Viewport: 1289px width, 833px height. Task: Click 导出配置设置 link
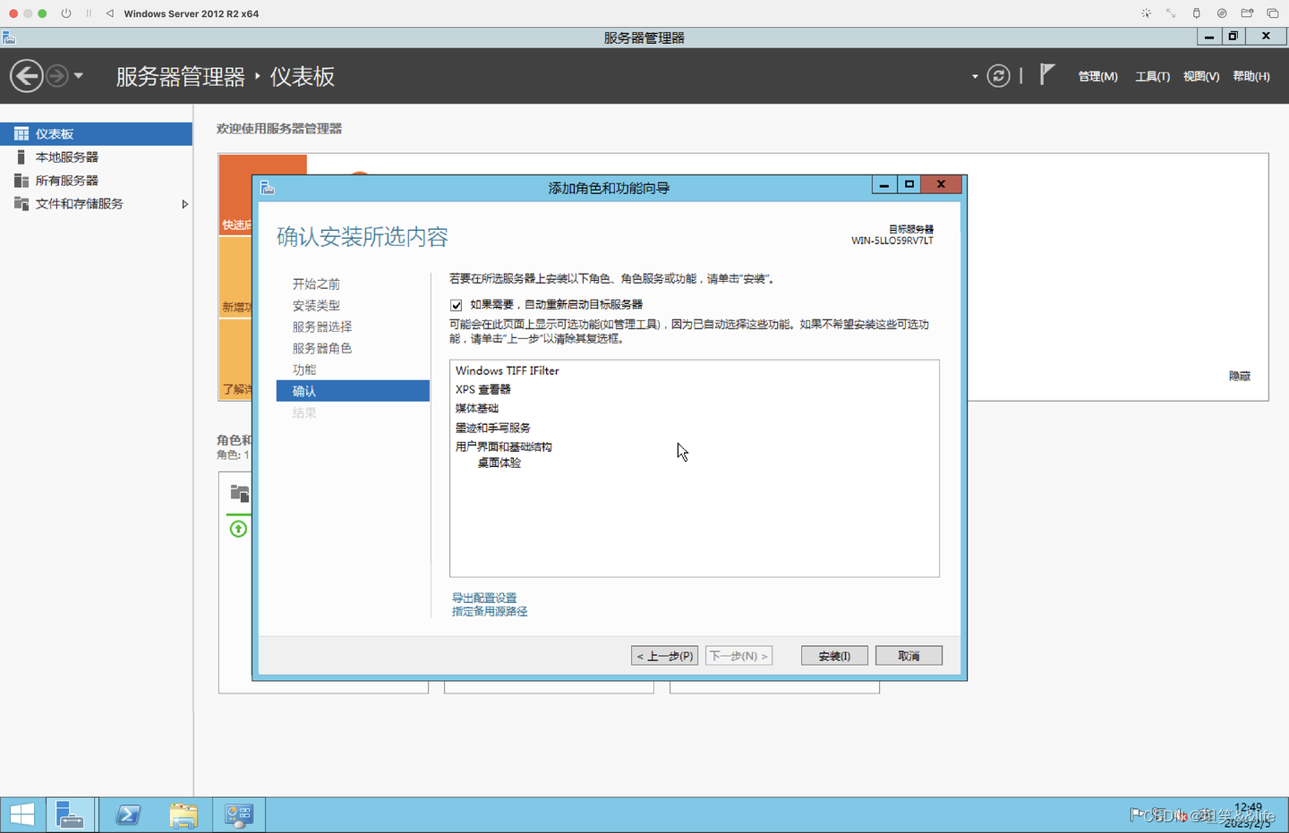coord(484,598)
